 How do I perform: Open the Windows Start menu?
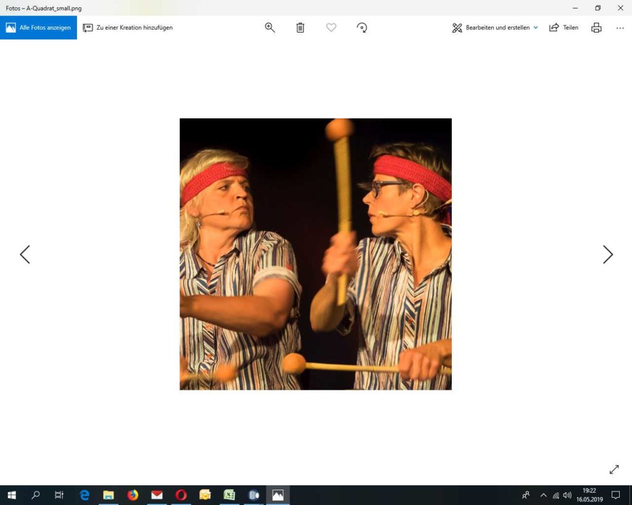click(x=12, y=495)
